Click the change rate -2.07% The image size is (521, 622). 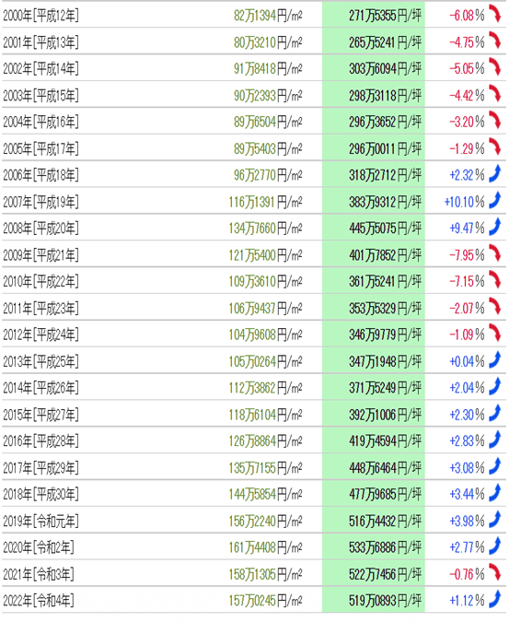pos(467,308)
